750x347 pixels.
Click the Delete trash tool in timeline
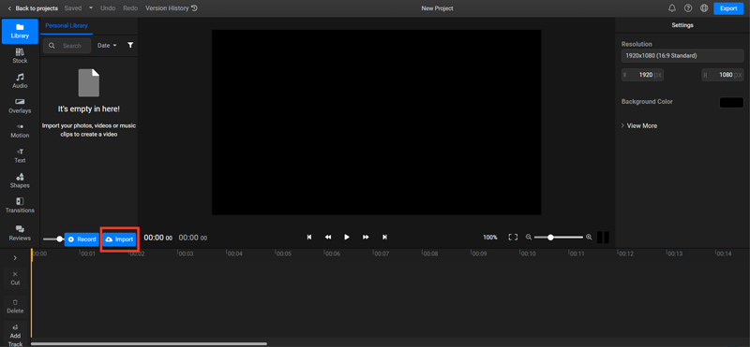[x=15, y=306]
